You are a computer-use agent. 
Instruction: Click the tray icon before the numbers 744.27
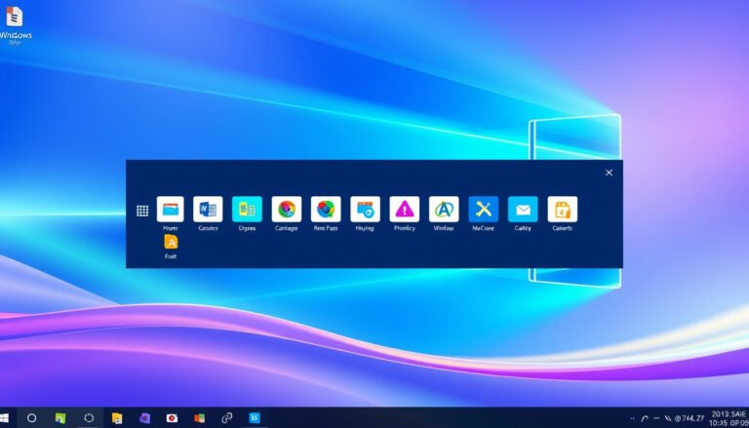click(678, 419)
